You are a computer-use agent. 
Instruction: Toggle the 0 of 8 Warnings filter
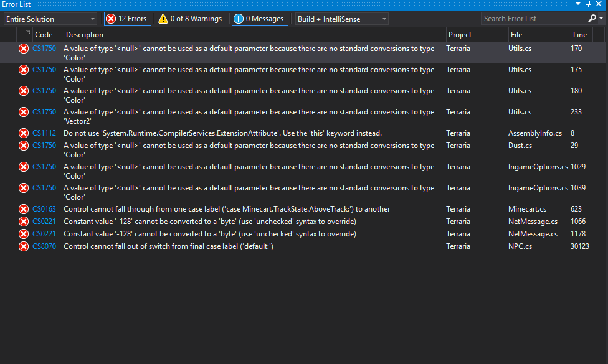pos(189,19)
